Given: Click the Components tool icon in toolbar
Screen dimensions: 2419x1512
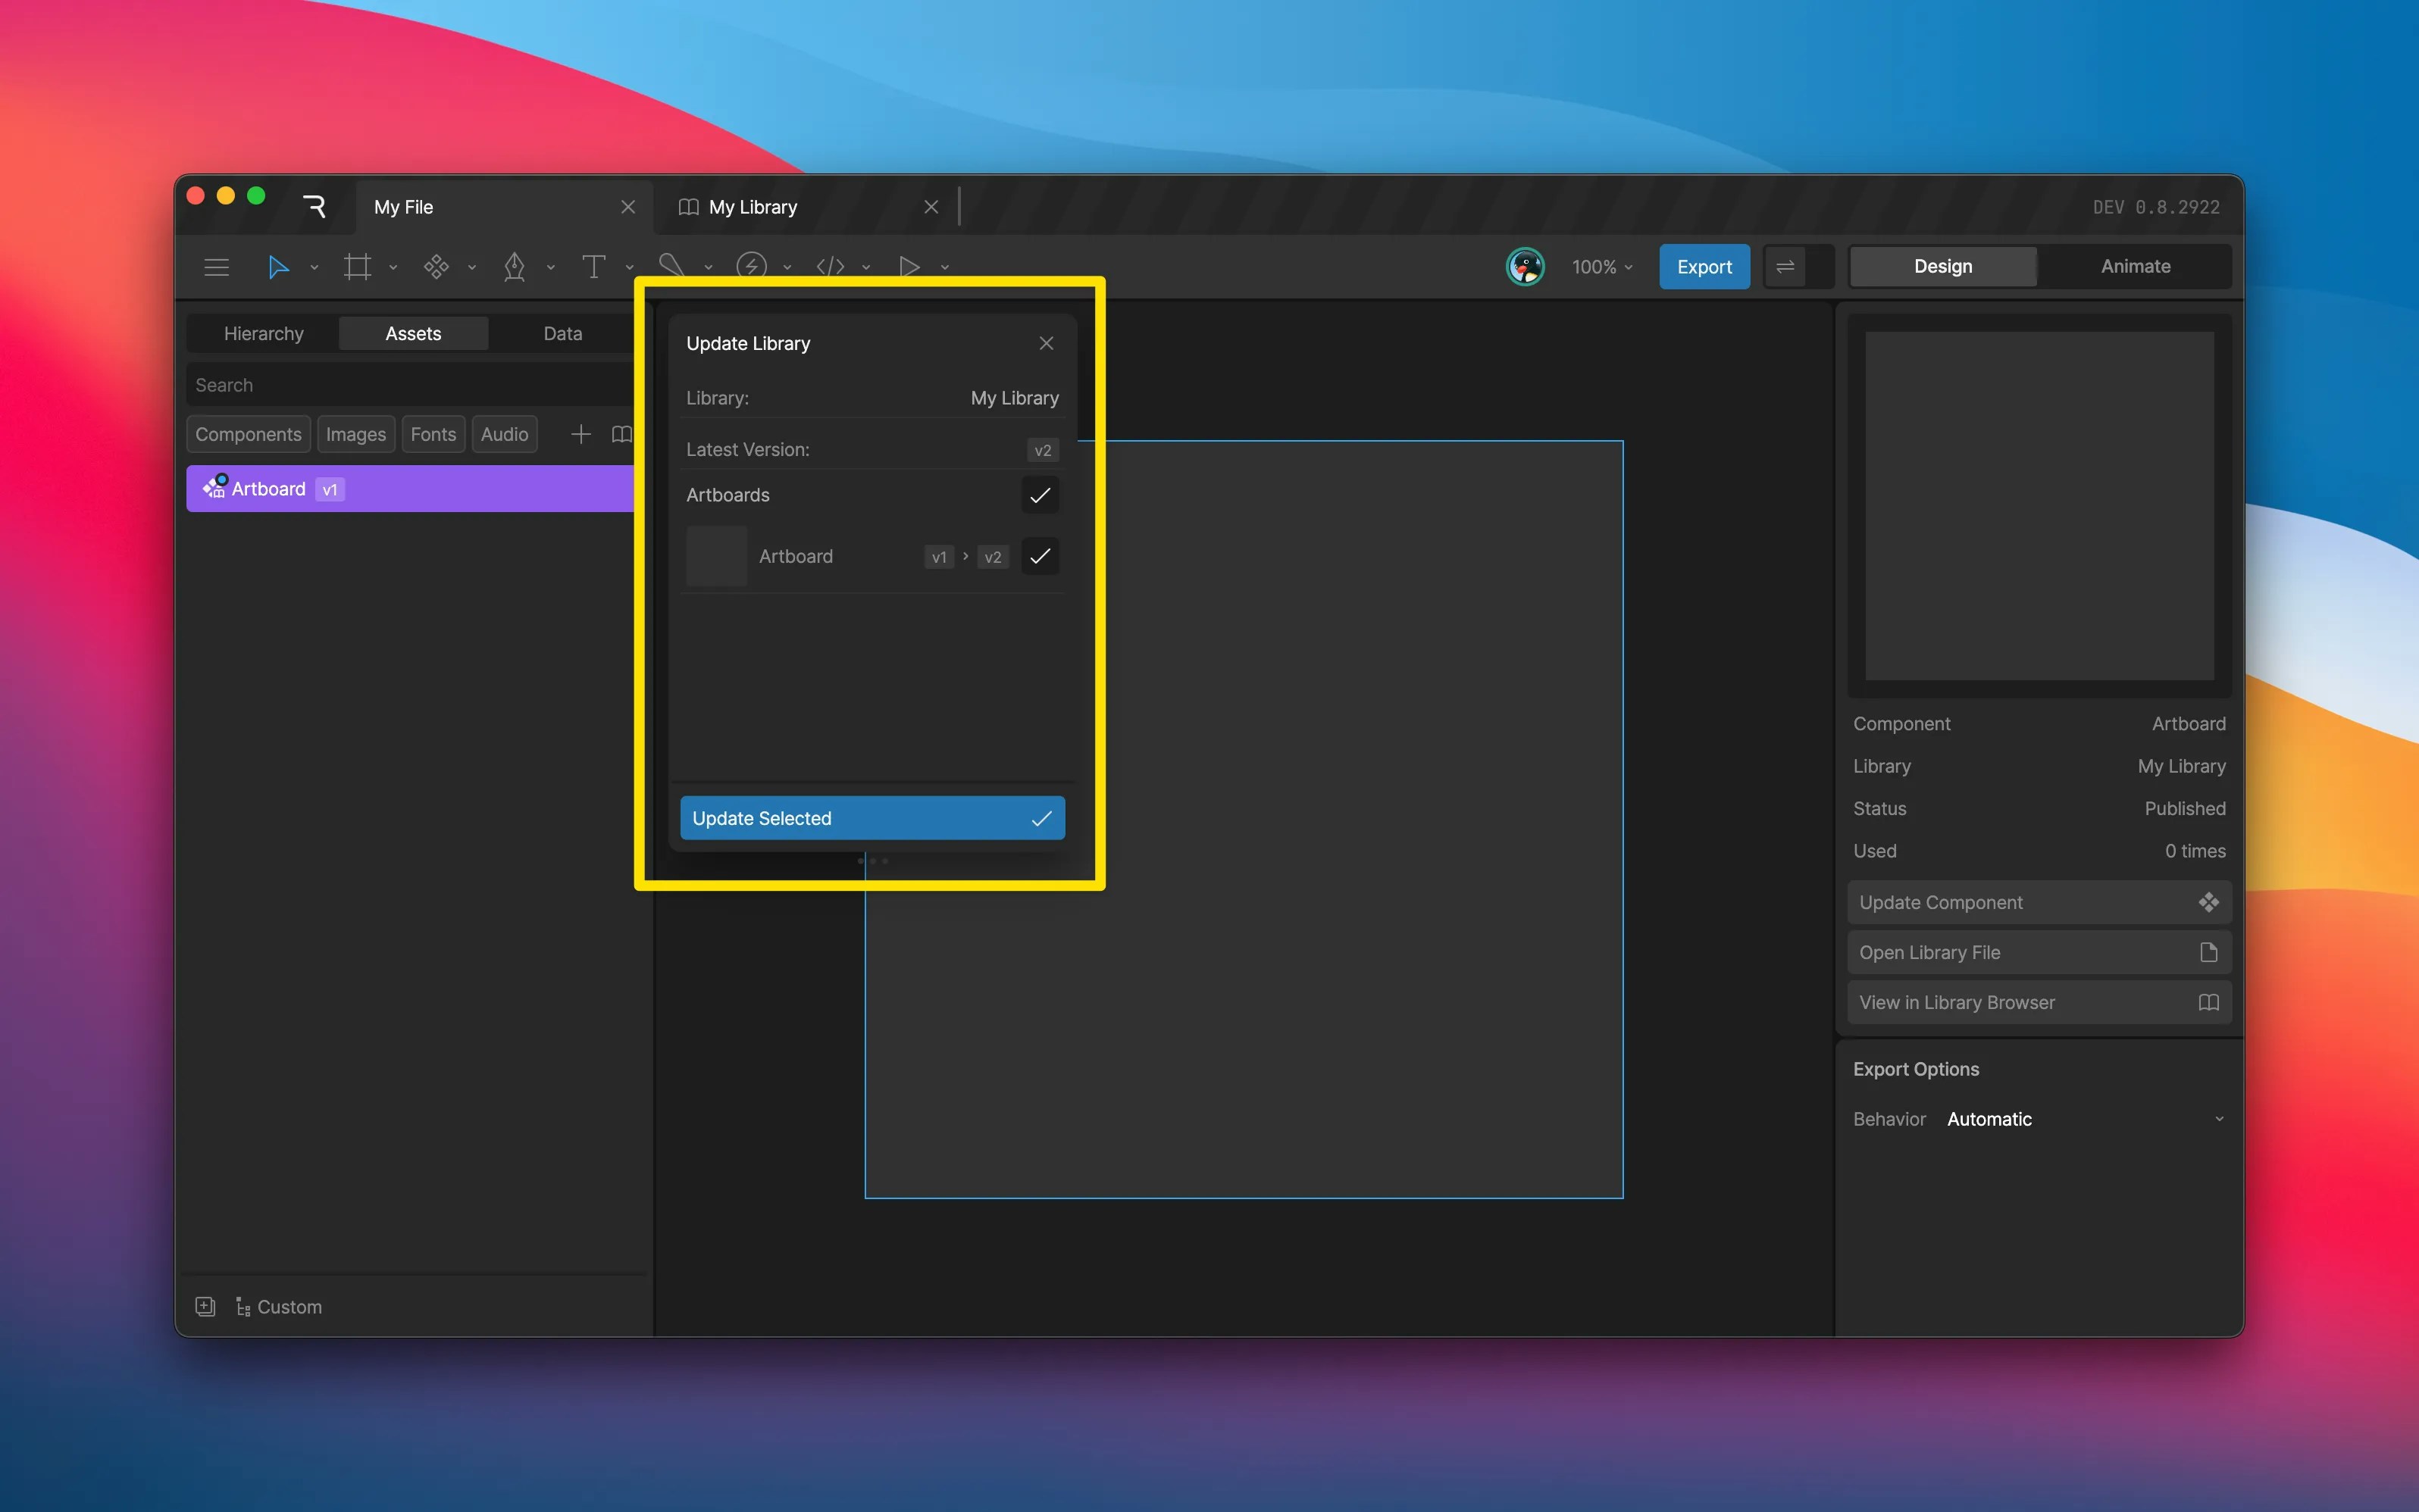Looking at the screenshot, I should (437, 267).
